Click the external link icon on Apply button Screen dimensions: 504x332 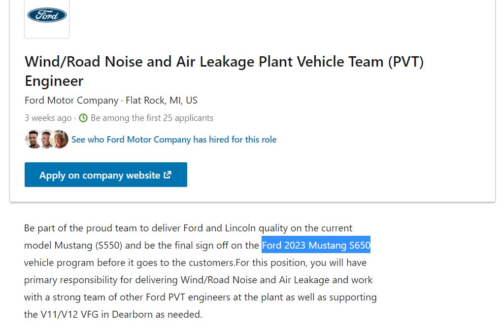pos(168,175)
